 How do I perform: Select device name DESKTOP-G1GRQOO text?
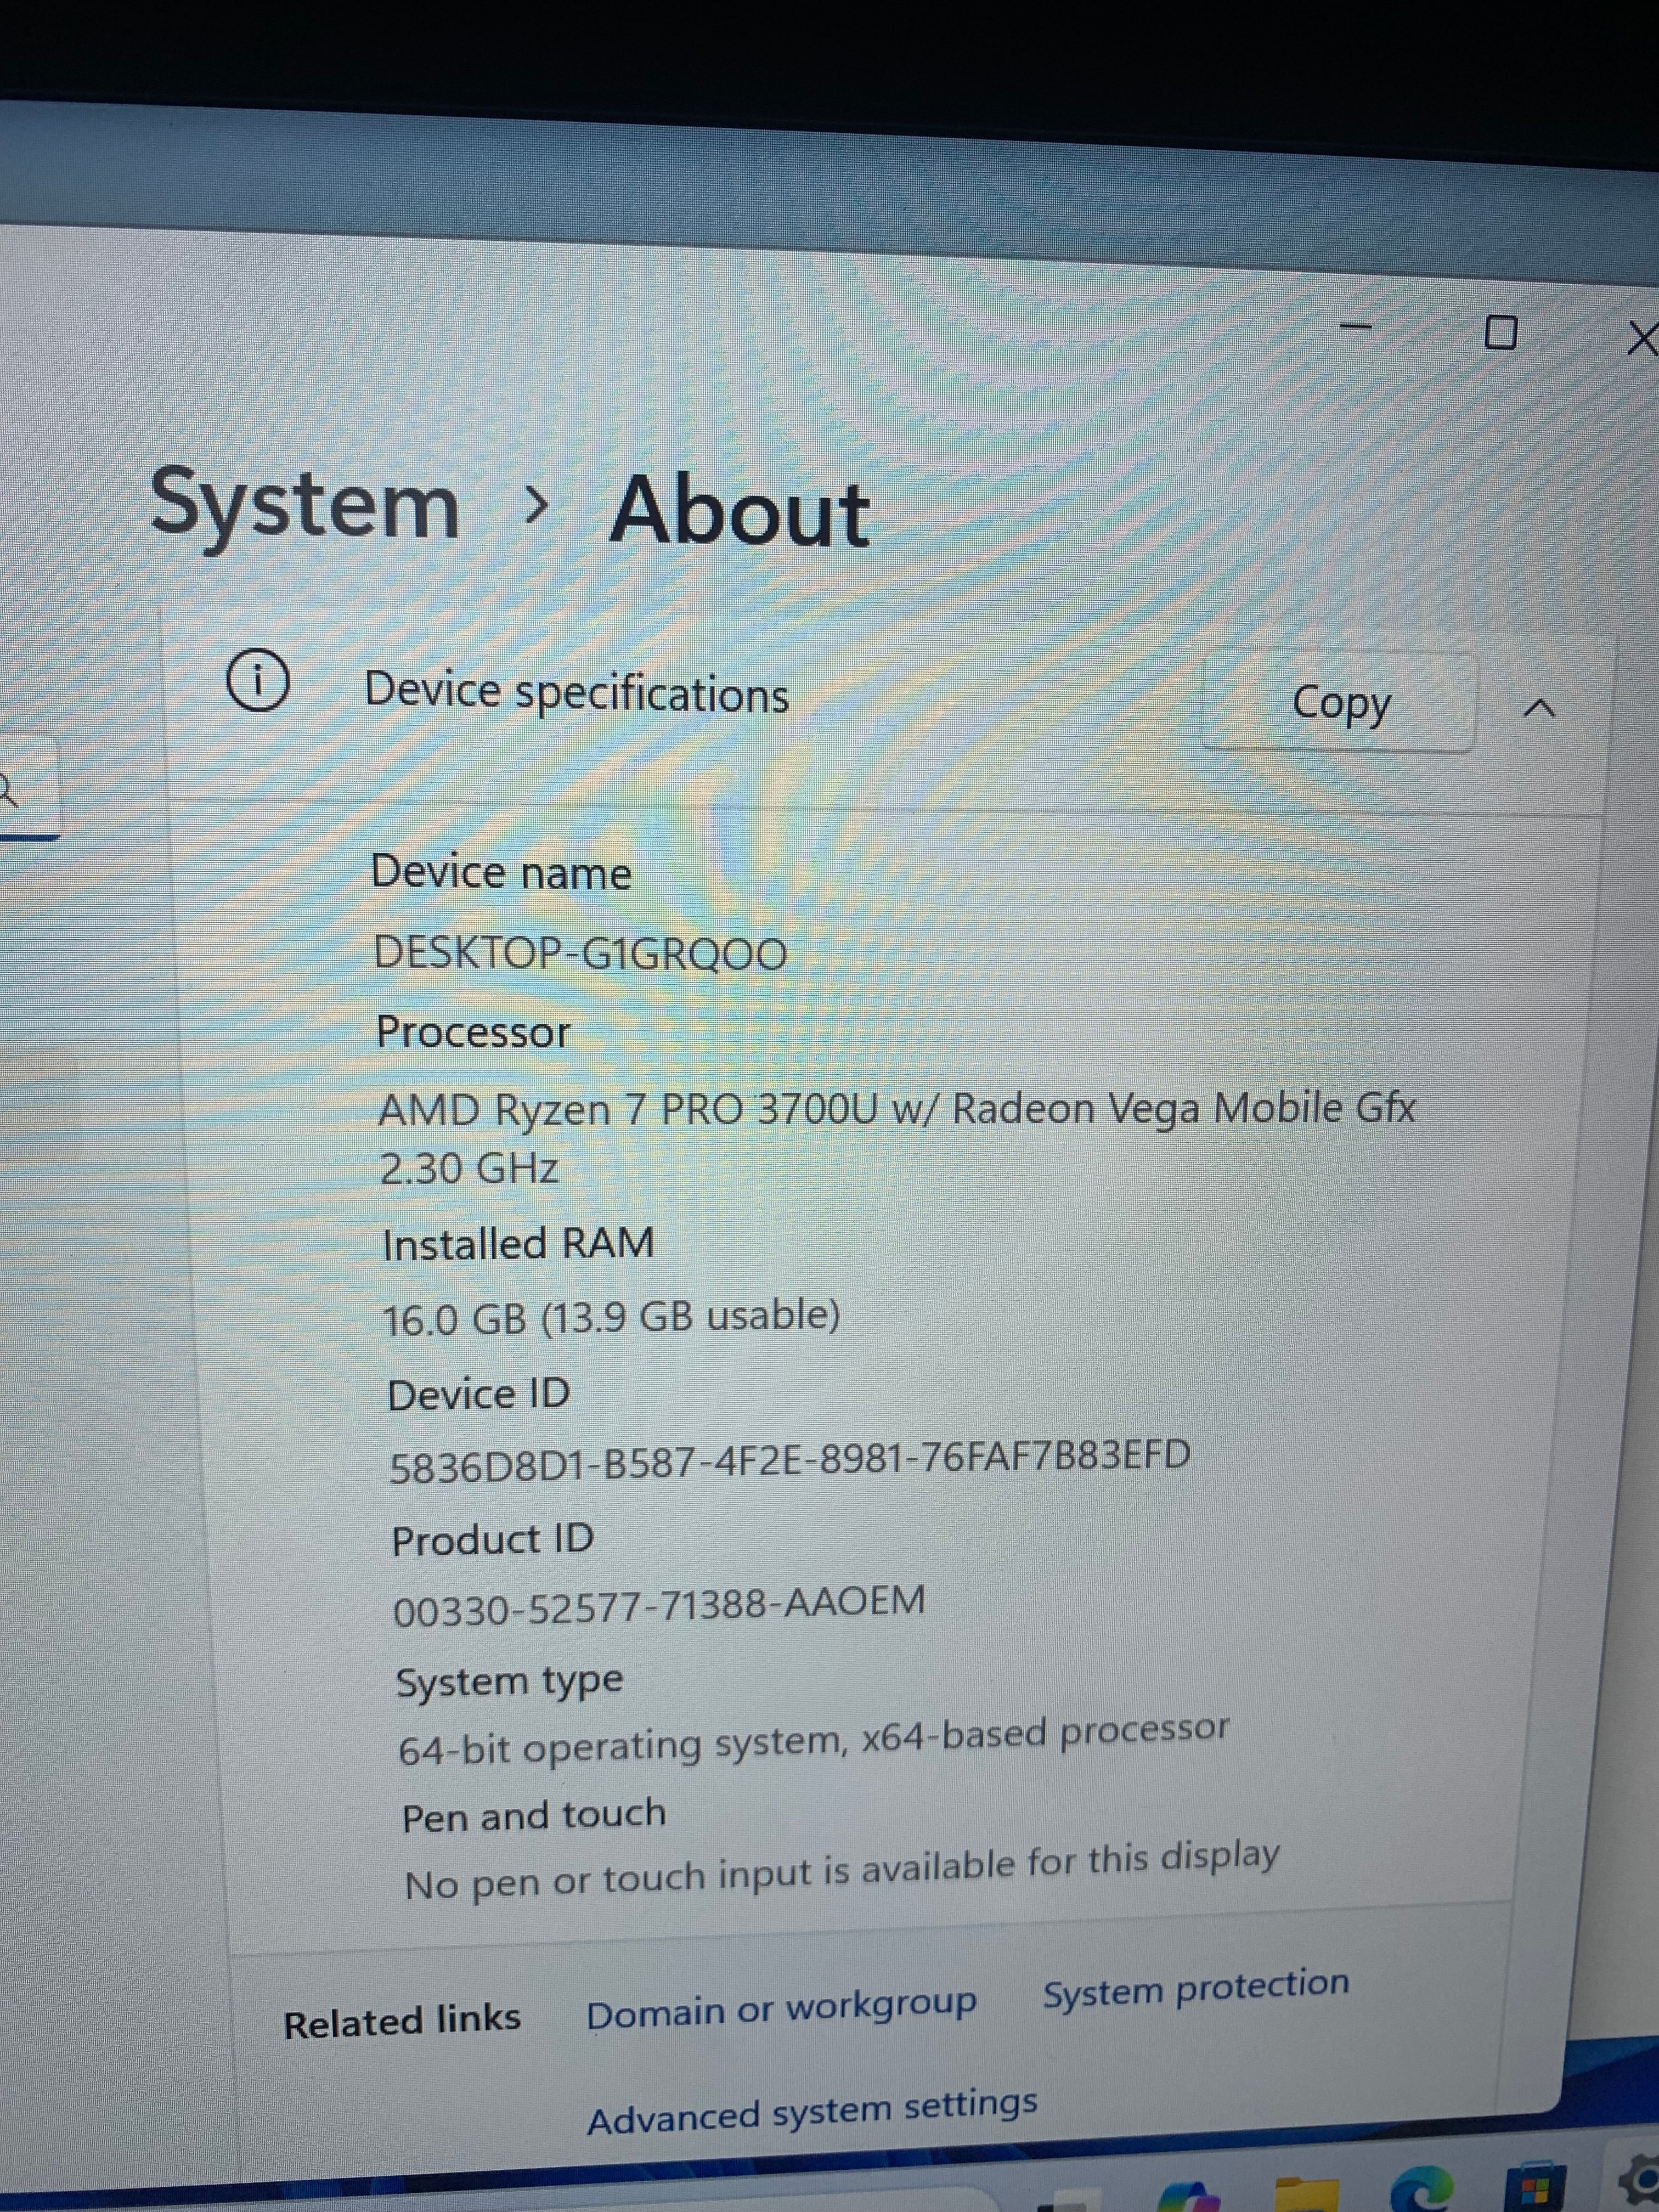tap(580, 953)
